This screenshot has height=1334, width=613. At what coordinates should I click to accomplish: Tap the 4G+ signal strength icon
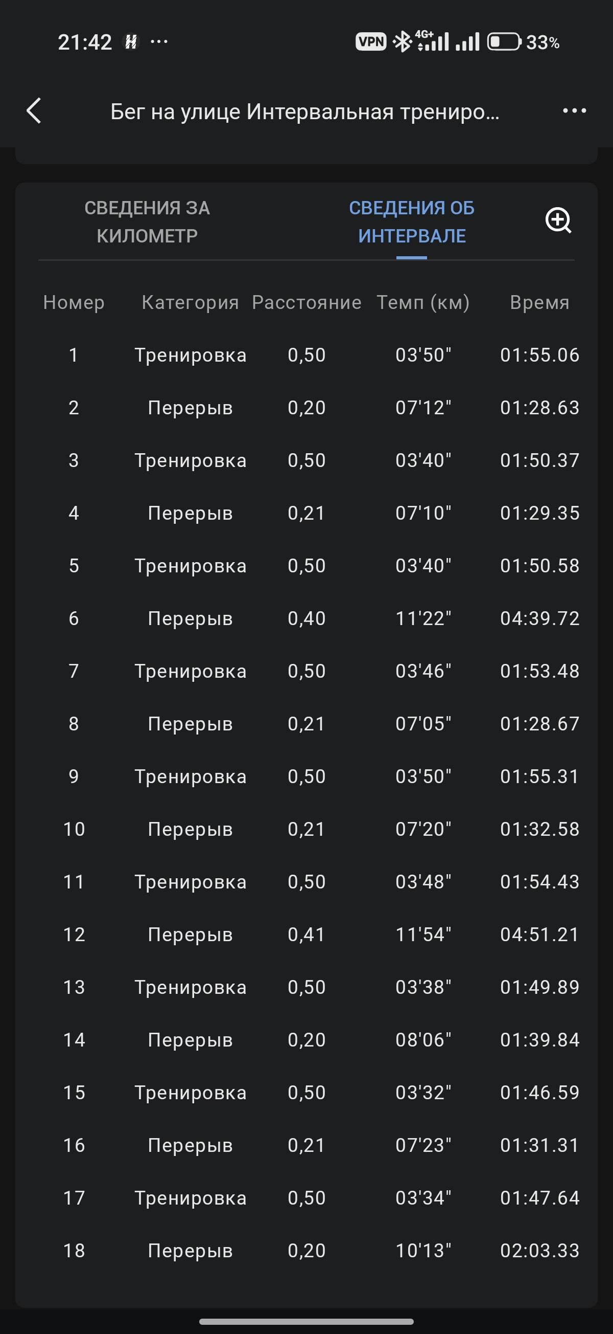click(432, 41)
